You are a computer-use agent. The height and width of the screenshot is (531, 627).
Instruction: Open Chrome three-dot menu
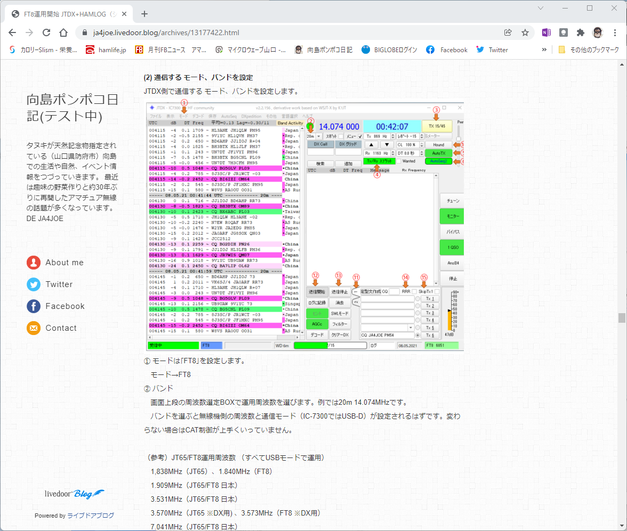[x=615, y=33]
